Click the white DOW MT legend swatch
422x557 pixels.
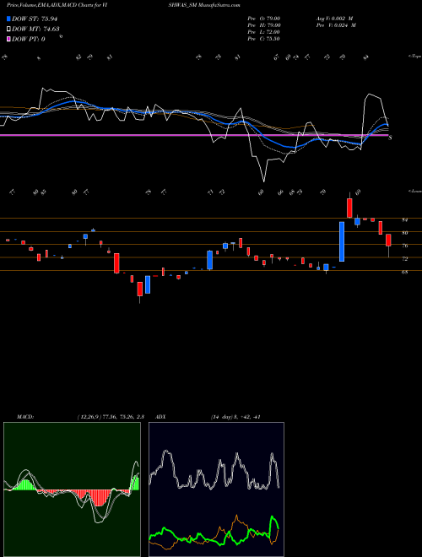9,30
